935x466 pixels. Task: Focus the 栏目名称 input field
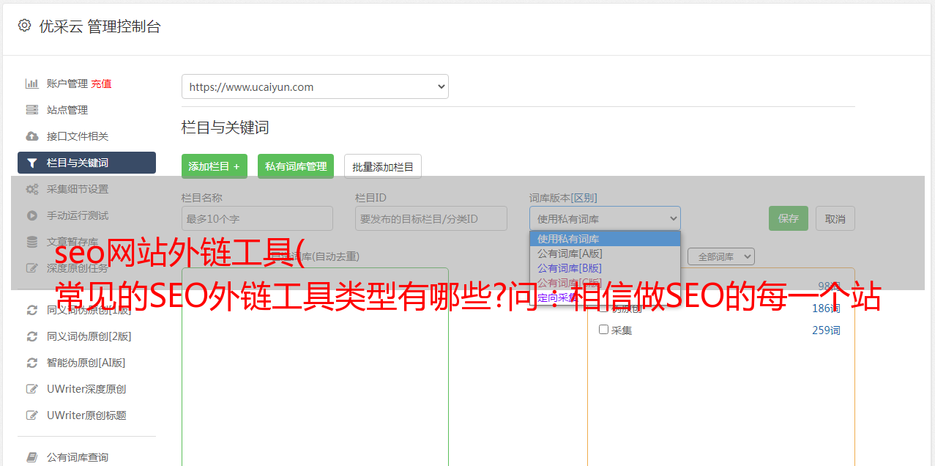tap(257, 218)
